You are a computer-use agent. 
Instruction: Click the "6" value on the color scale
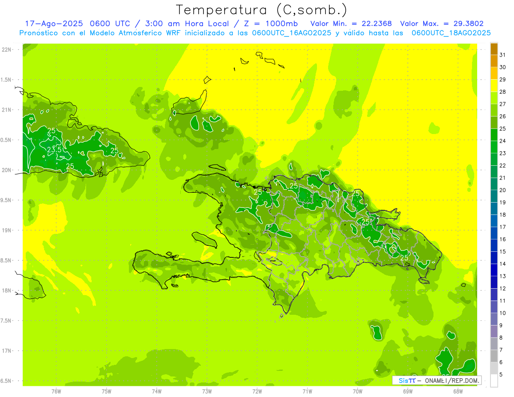coord(501,362)
